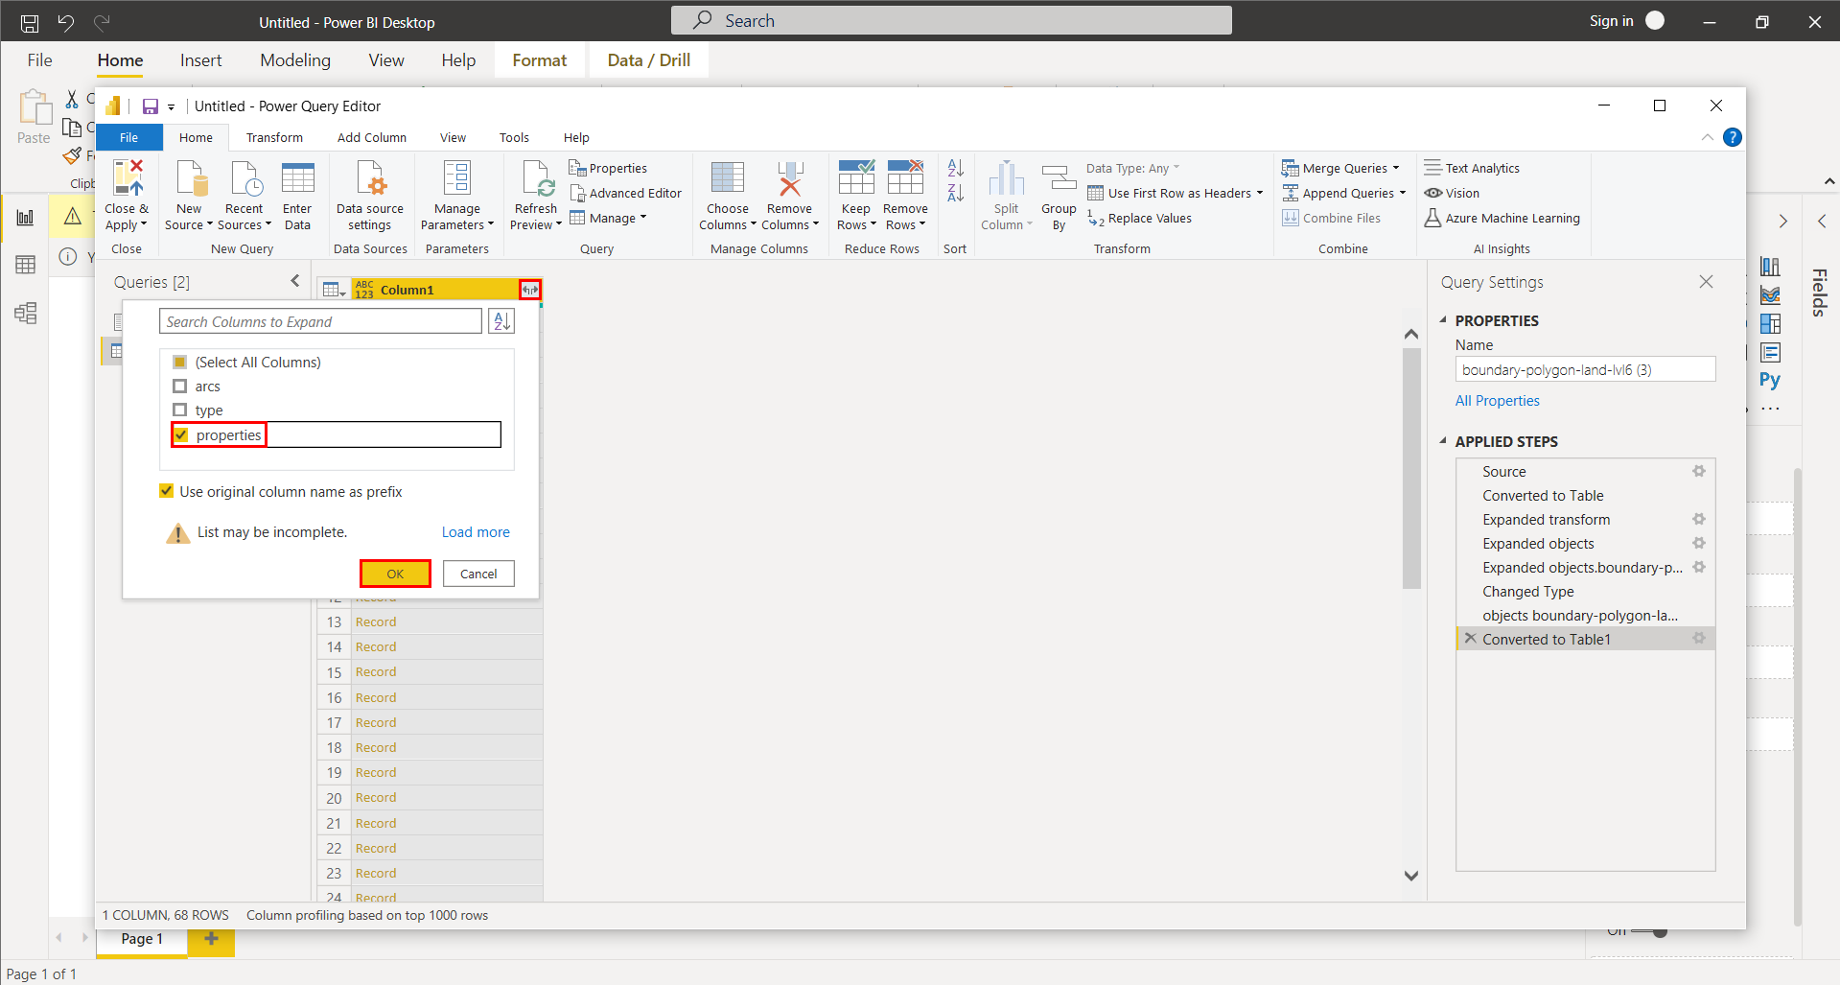Click the sort A-Z button beside search box
1840x985 pixels.
(x=501, y=321)
